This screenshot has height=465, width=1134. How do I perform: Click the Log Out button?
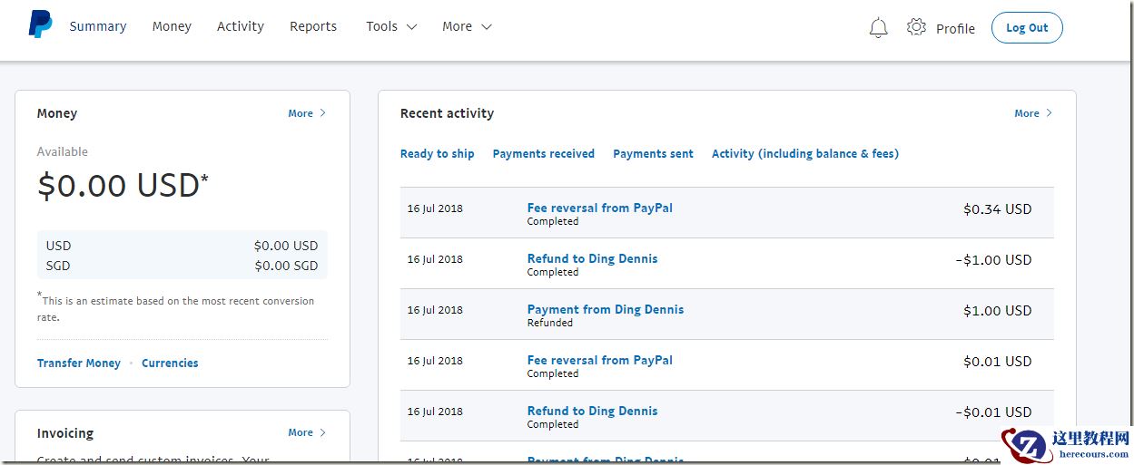[1027, 27]
